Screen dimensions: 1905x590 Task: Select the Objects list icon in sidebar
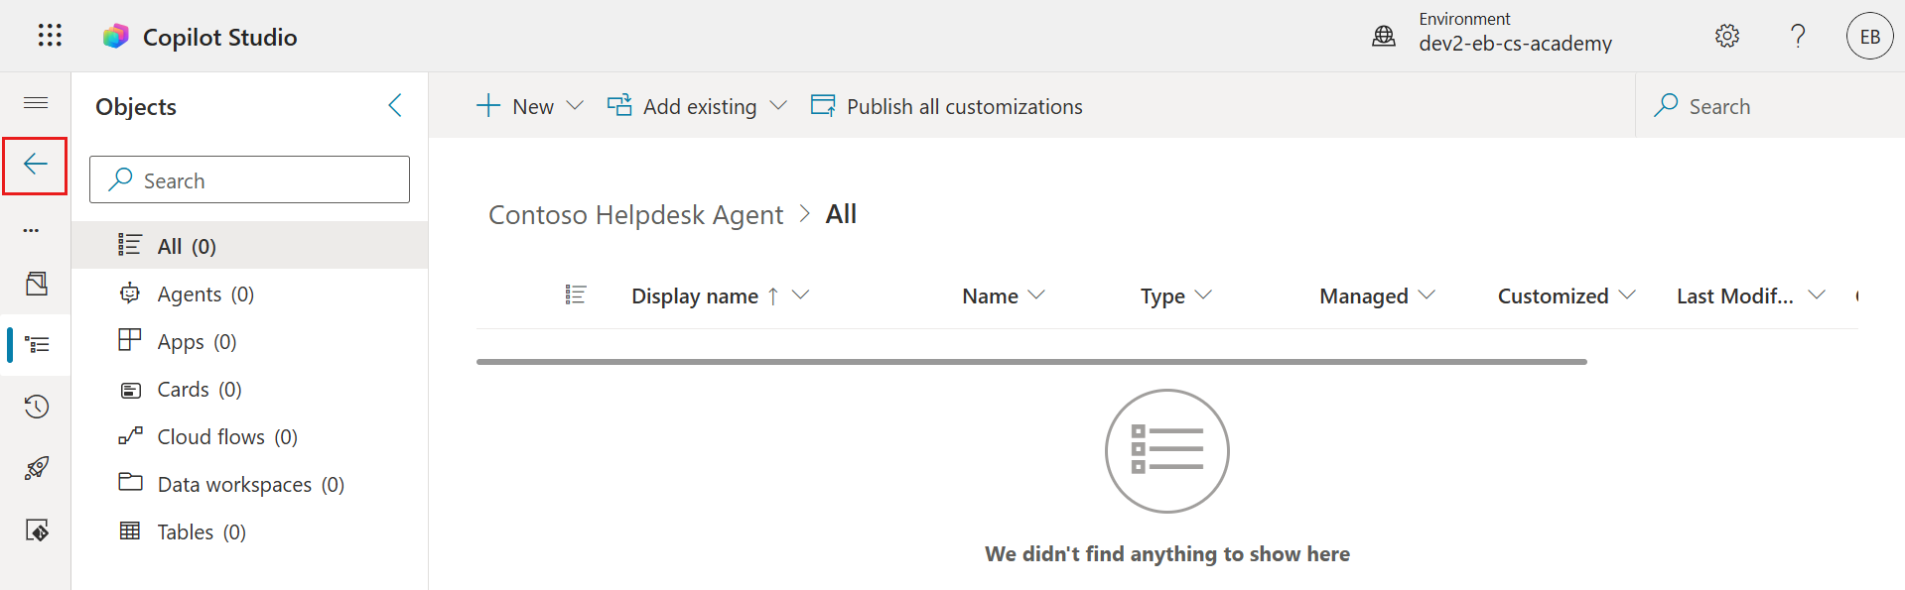click(x=38, y=345)
